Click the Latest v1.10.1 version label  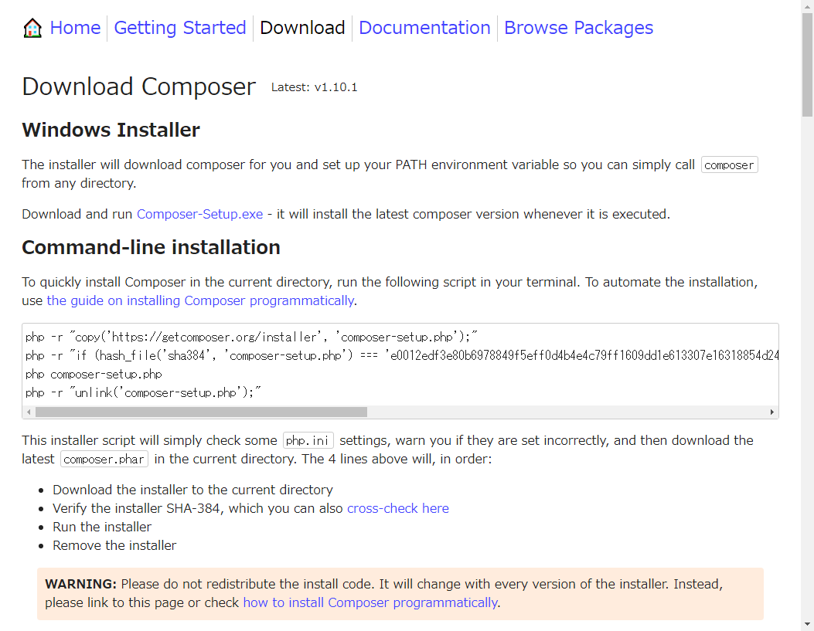tap(314, 87)
